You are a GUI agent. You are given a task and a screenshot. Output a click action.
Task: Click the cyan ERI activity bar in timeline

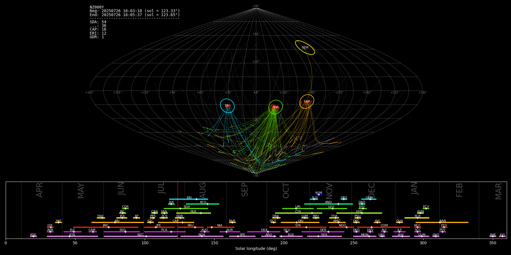[189, 199]
